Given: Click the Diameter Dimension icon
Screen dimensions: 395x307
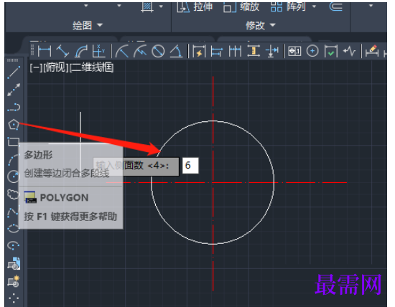Looking at the screenshot, I should (x=158, y=51).
